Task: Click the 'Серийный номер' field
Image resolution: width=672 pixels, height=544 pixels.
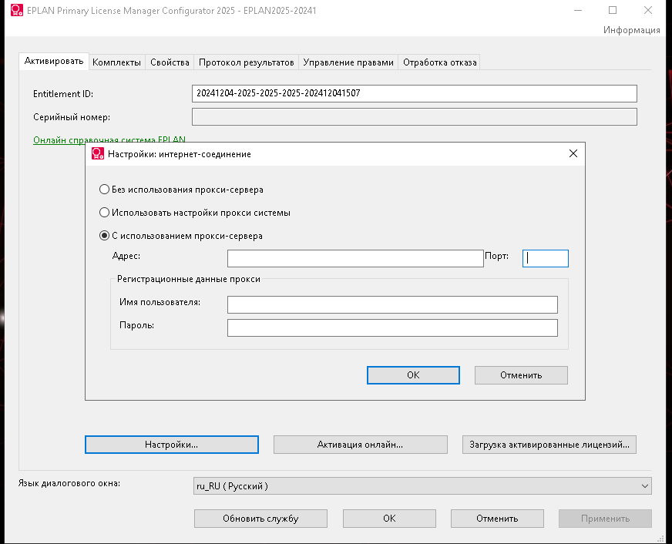Action: 415,117
